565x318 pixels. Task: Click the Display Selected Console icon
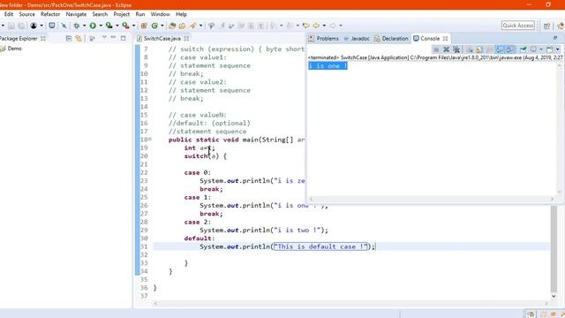[x=533, y=49]
